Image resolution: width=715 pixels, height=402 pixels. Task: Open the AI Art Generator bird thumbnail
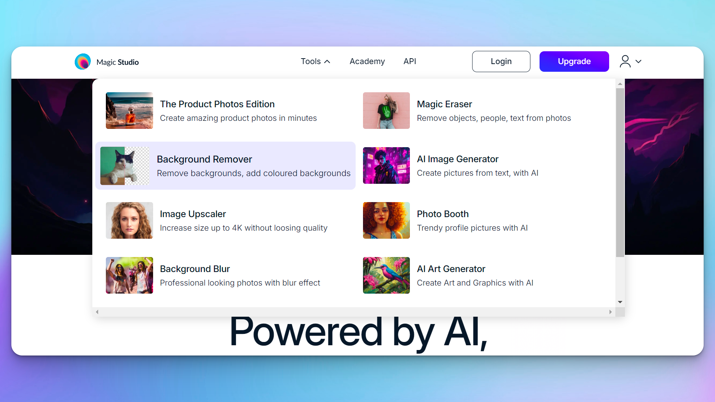[386, 275]
